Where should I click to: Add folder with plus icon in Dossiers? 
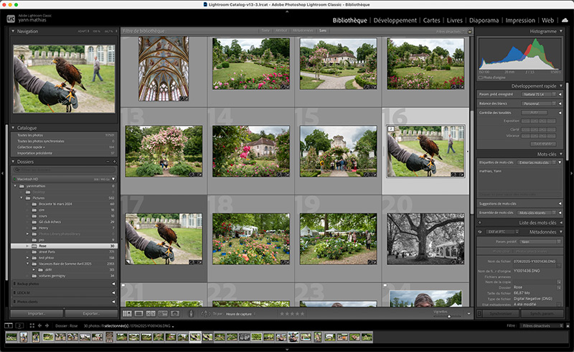tap(114, 162)
